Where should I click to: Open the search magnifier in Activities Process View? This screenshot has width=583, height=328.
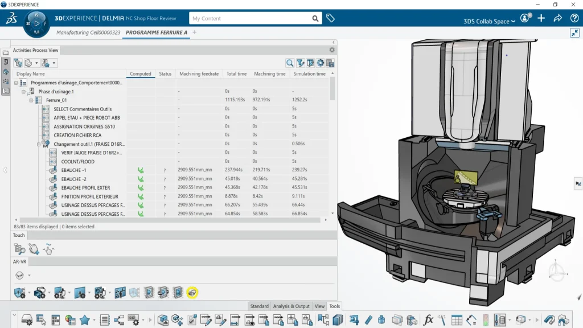coord(290,63)
